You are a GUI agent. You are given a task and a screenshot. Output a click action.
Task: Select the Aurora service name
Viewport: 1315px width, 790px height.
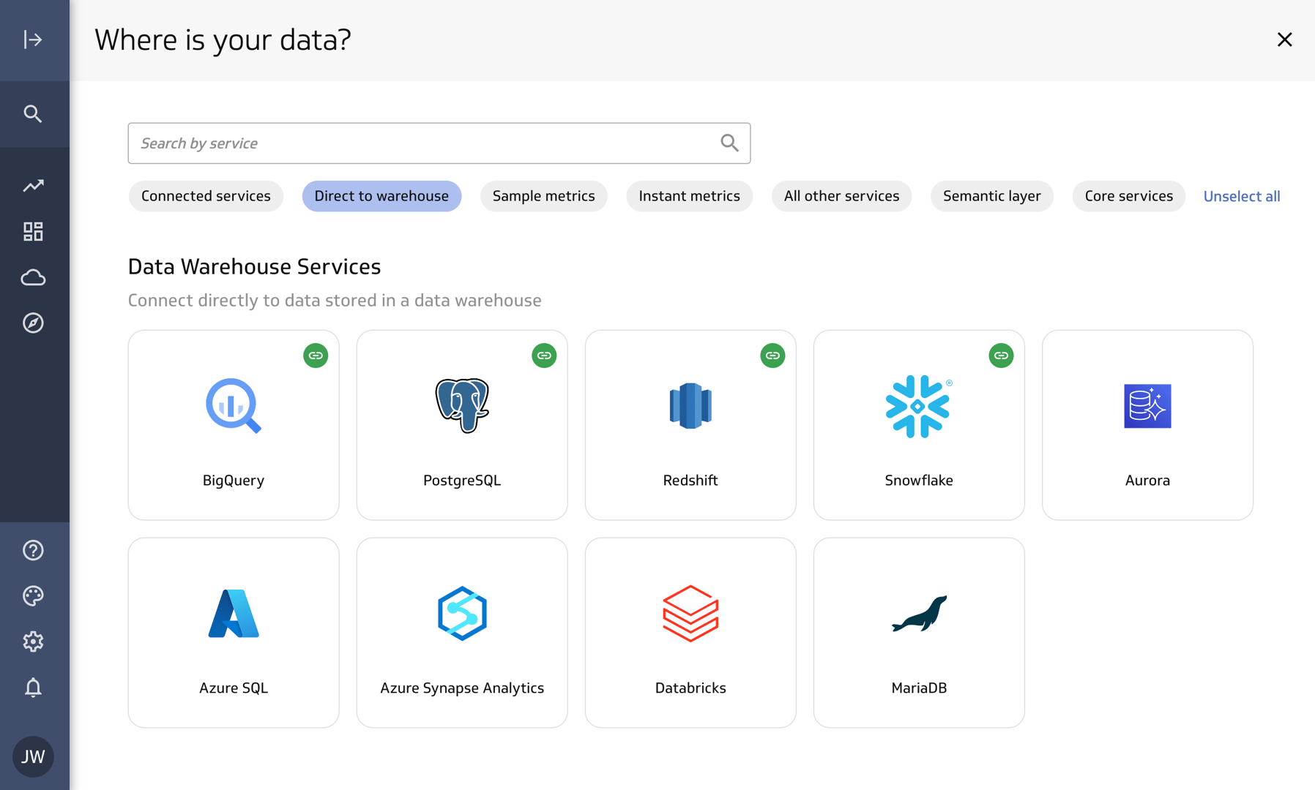click(1147, 481)
